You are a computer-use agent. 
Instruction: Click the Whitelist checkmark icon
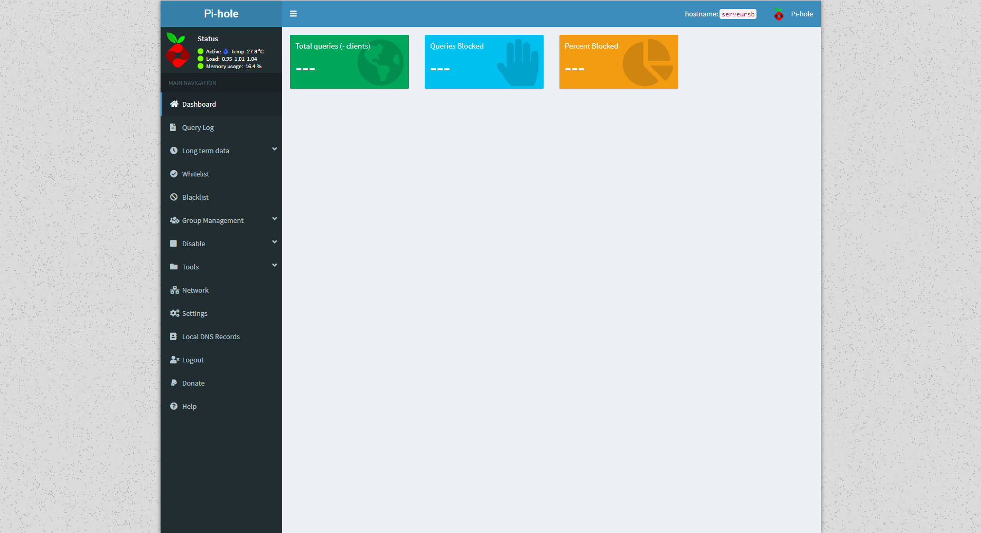click(x=174, y=174)
